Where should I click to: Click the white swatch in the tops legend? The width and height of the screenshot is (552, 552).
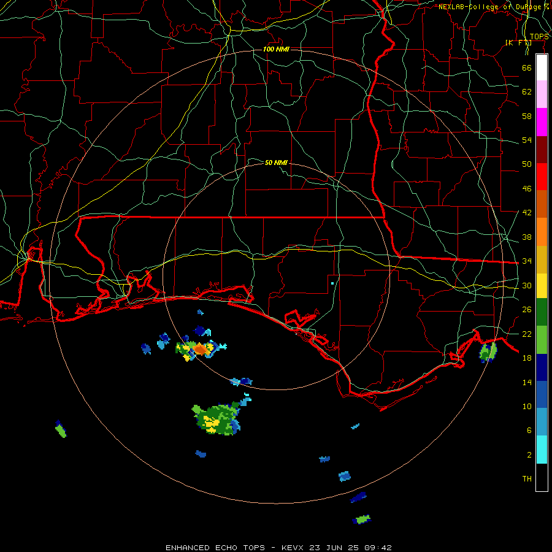click(542, 67)
